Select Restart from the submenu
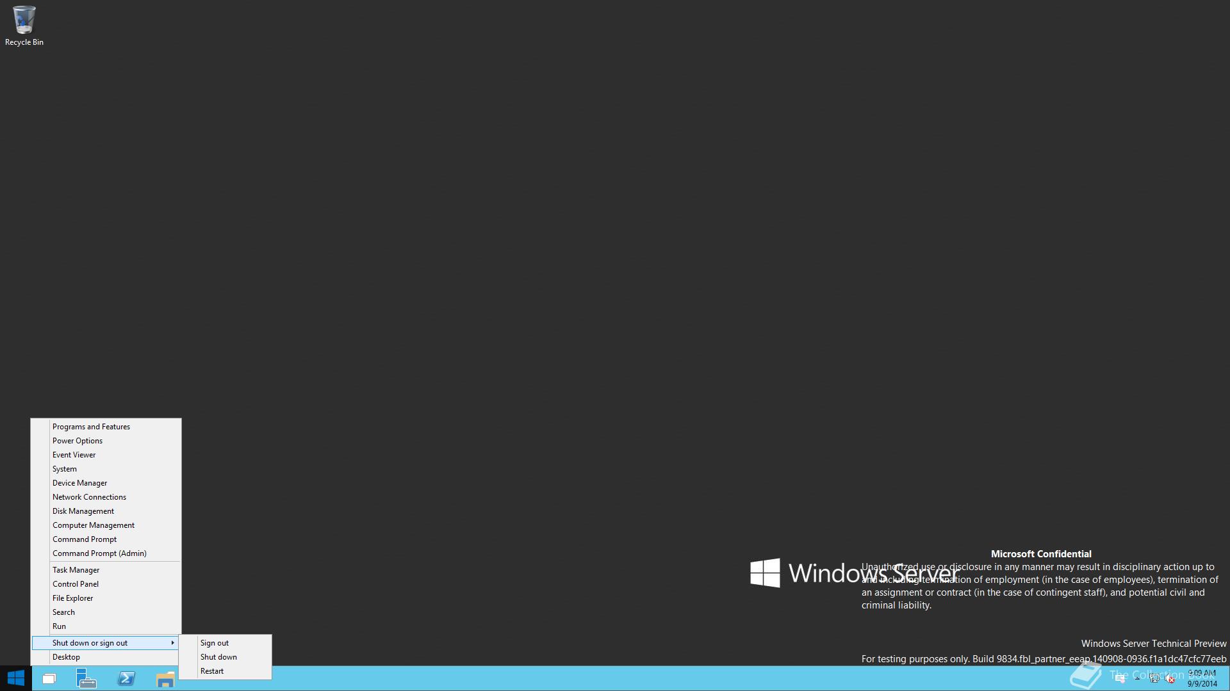1230x691 pixels. point(212,671)
